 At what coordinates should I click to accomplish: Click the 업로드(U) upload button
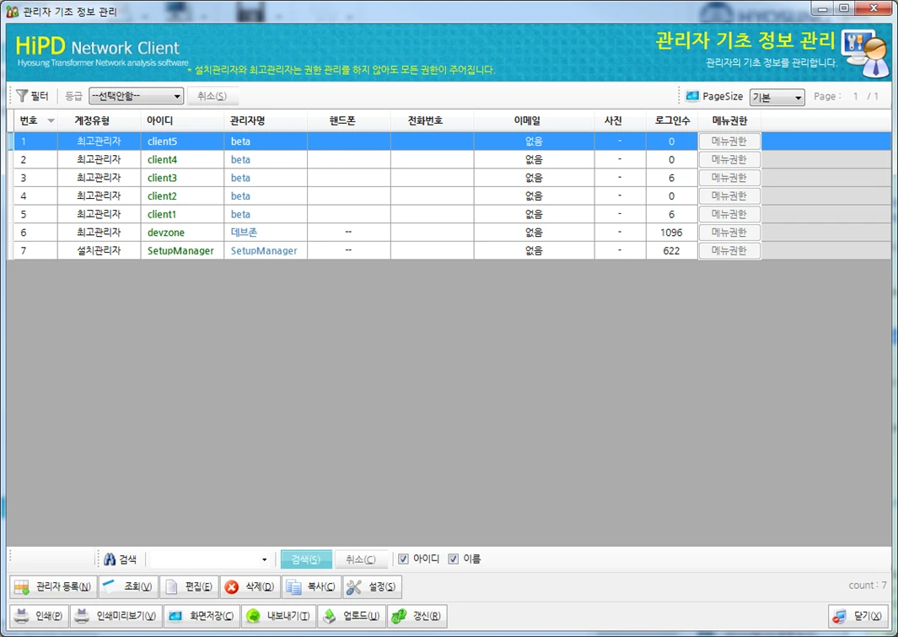click(352, 616)
